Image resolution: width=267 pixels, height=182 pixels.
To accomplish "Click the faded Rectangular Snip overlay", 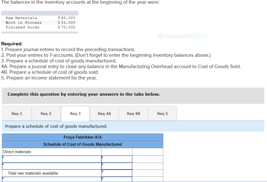I will point(182,36).
